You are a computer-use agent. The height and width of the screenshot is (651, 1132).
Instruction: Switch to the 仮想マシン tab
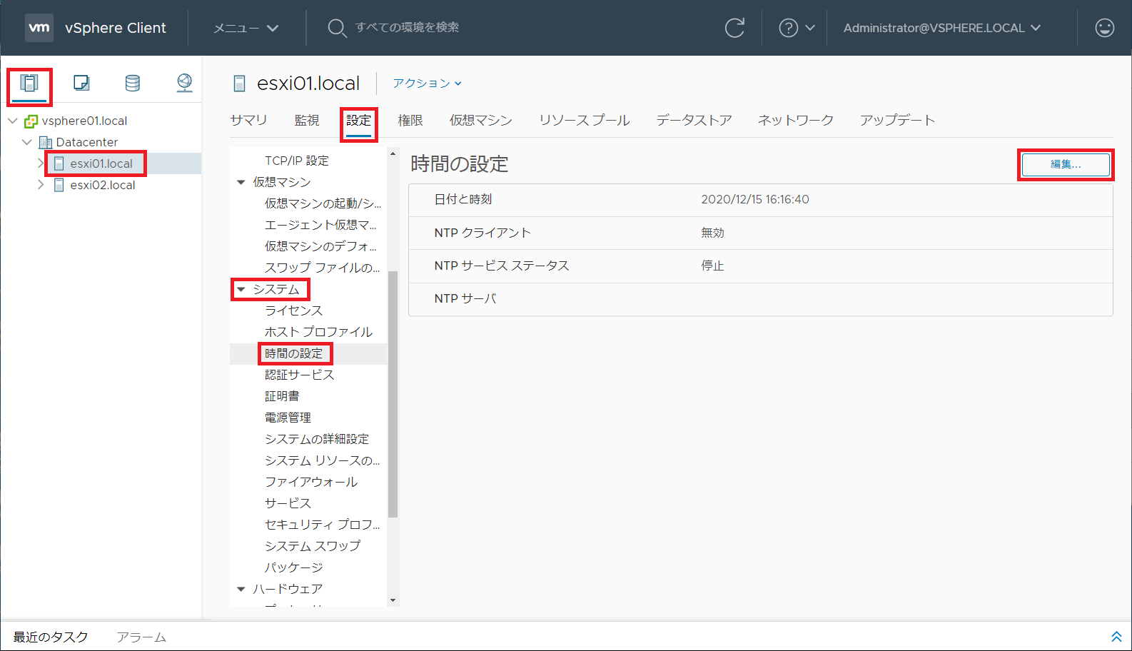click(x=481, y=121)
